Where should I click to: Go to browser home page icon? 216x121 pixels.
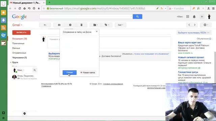(x=24, y=8)
